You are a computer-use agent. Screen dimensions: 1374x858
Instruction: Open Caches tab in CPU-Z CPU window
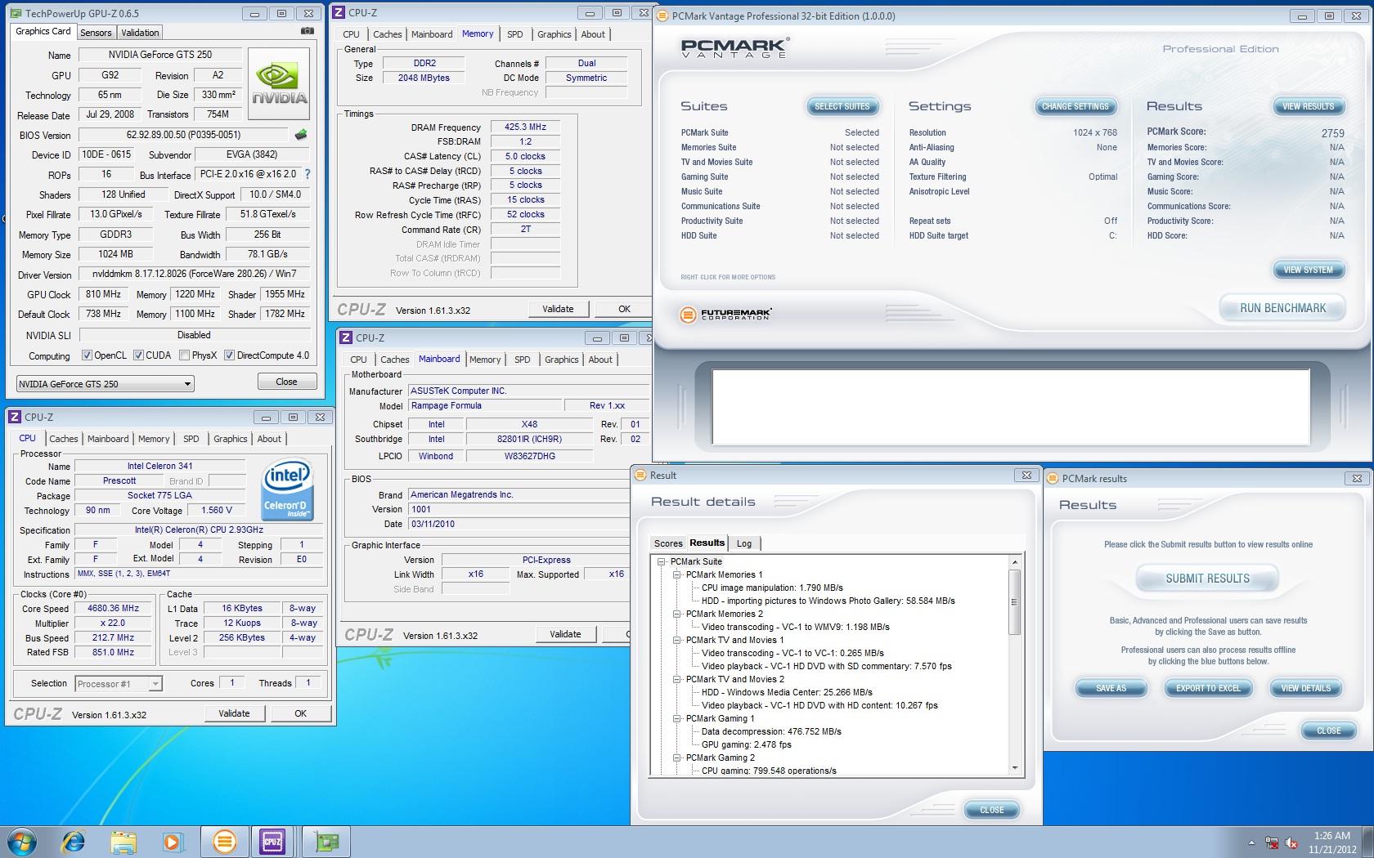click(63, 439)
